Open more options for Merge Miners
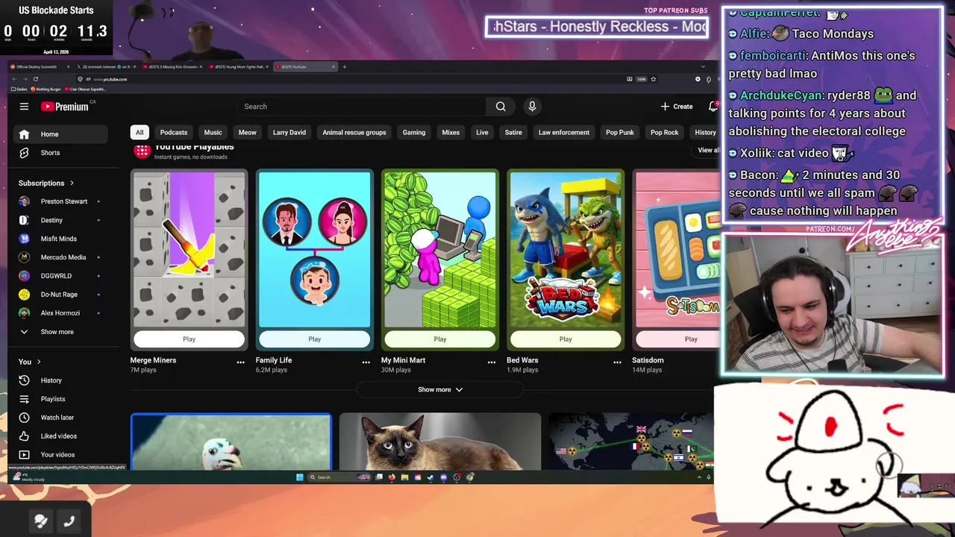This screenshot has height=537, width=955. [240, 362]
